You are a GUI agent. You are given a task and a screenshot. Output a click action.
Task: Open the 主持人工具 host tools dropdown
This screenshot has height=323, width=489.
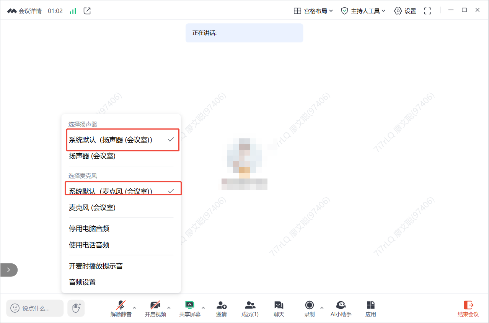(x=363, y=11)
